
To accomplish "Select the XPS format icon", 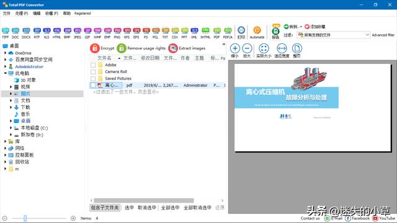I will coord(127,33).
